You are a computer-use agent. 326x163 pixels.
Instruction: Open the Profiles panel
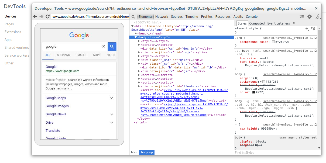[x=207, y=17]
